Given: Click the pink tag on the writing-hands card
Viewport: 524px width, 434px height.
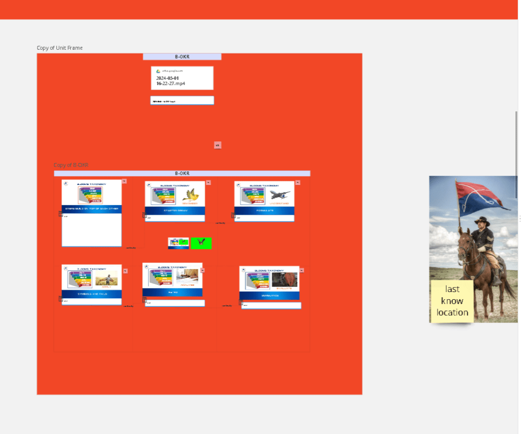Looking at the screenshot, I should (202, 270).
